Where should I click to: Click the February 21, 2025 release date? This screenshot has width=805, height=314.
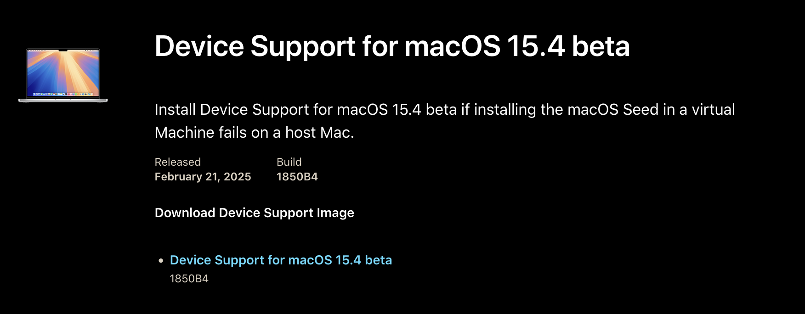[203, 177]
